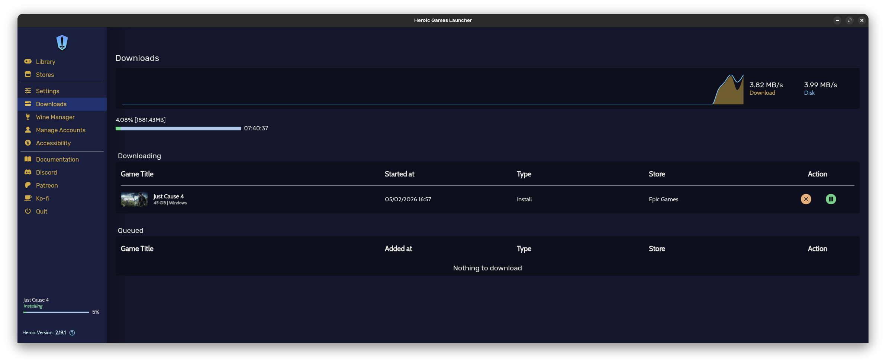Click the 05/02/2026 16:57 start time
Image resolution: width=886 pixels, height=364 pixels.
click(x=408, y=199)
